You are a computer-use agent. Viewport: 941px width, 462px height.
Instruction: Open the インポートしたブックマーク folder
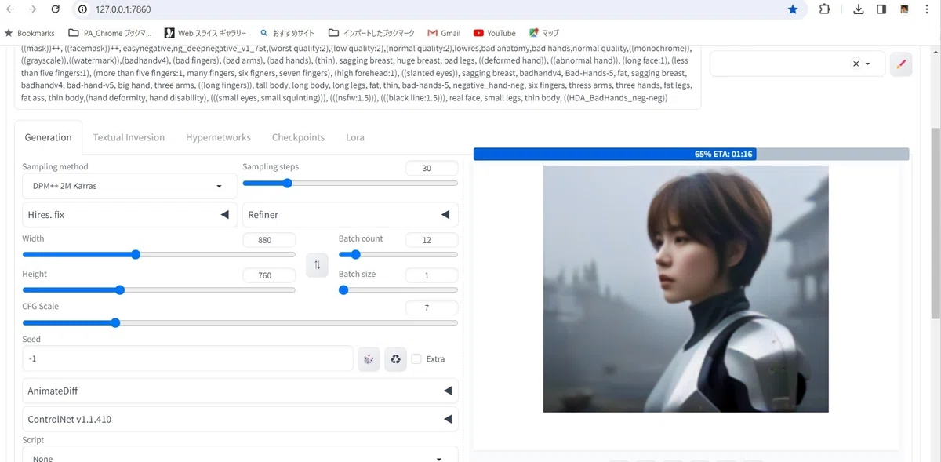372,33
